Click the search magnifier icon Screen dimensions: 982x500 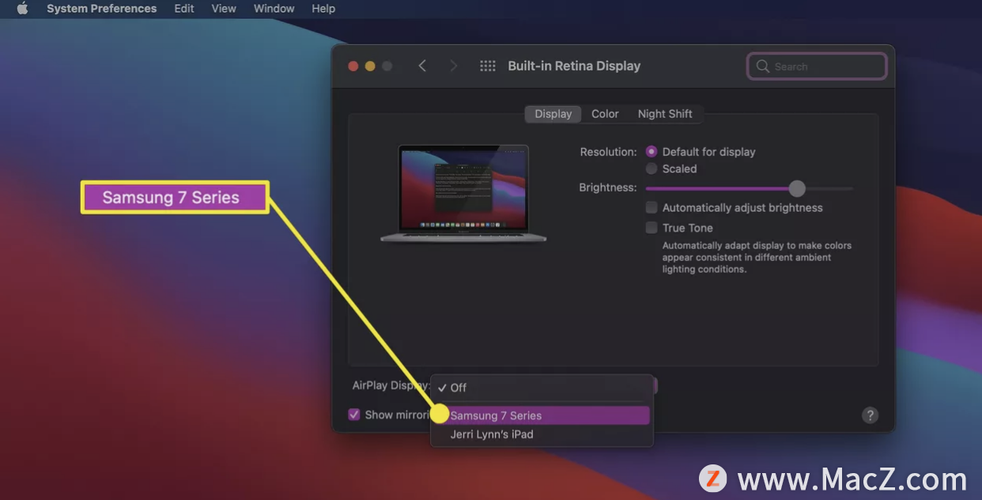tap(763, 66)
